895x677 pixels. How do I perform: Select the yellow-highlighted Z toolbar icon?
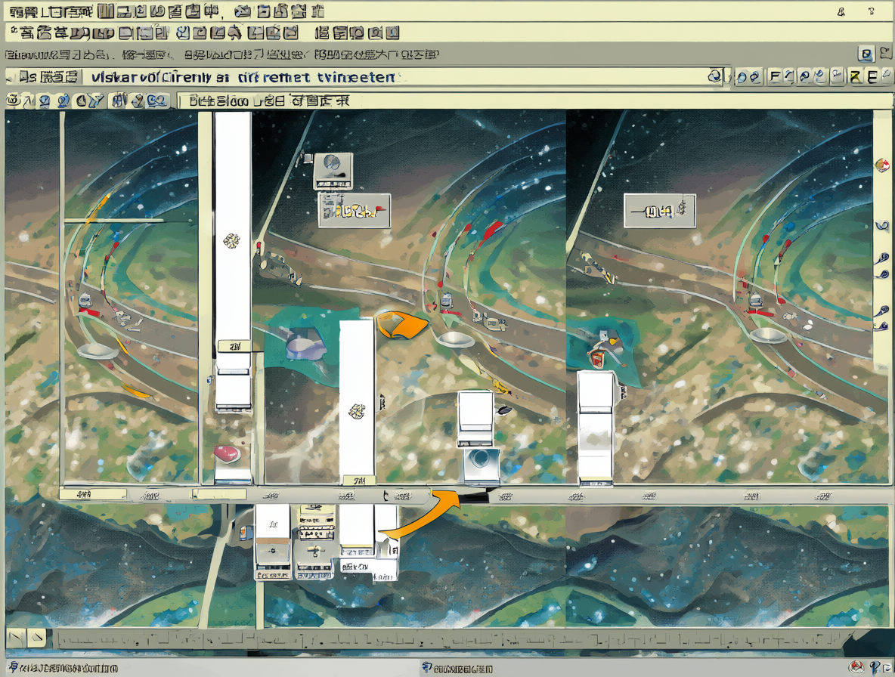click(x=856, y=76)
